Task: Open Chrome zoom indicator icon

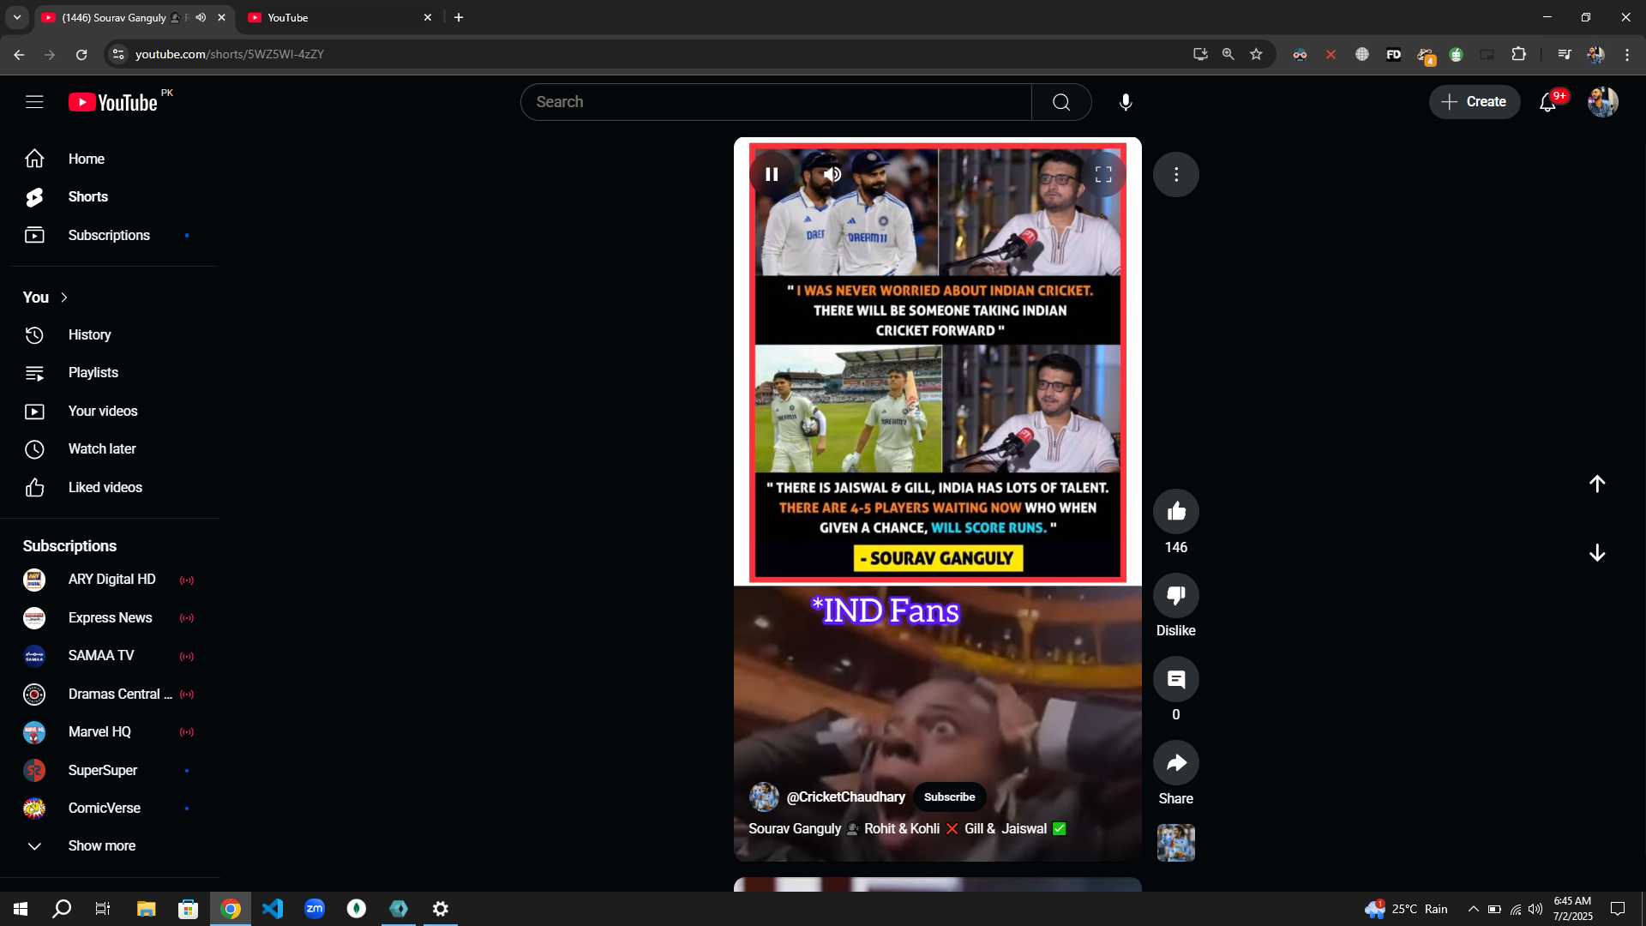Action: 1228,54
